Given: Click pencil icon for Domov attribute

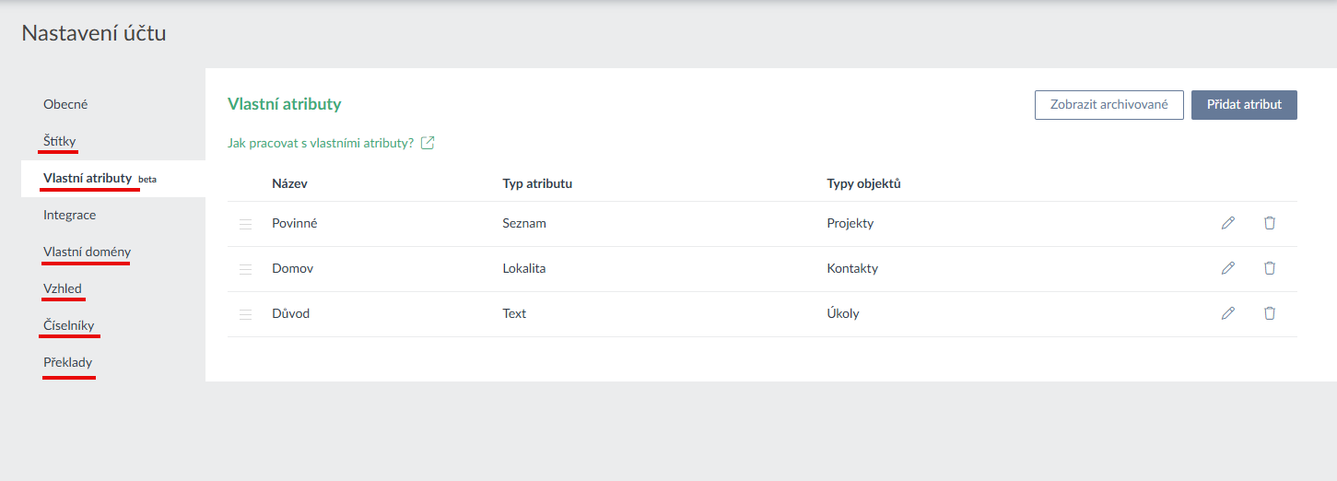Looking at the screenshot, I should (1227, 268).
